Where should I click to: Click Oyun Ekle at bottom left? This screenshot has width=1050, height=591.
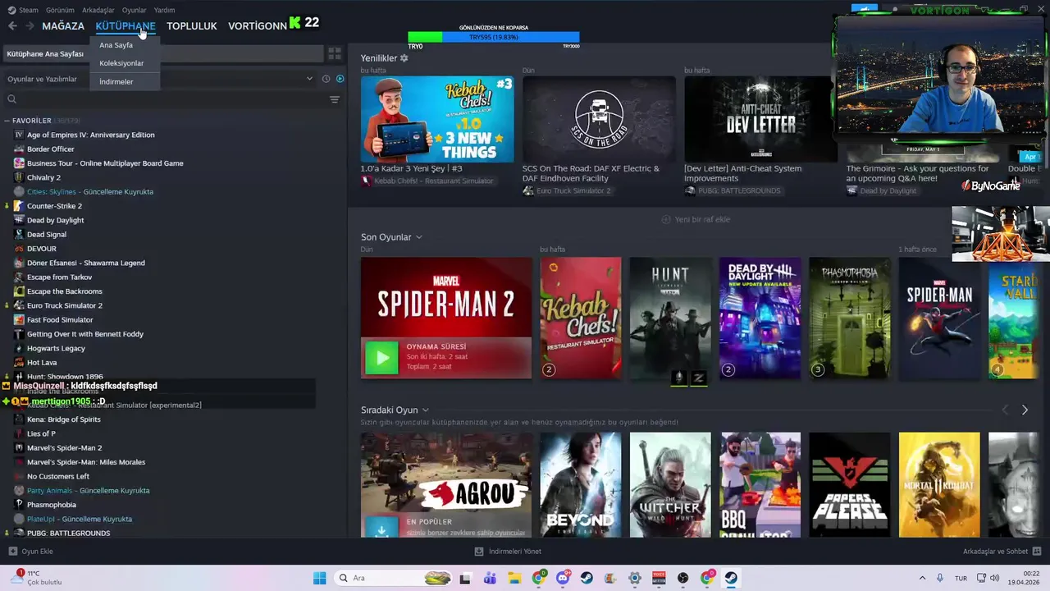pyautogui.click(x=30, y=552)
